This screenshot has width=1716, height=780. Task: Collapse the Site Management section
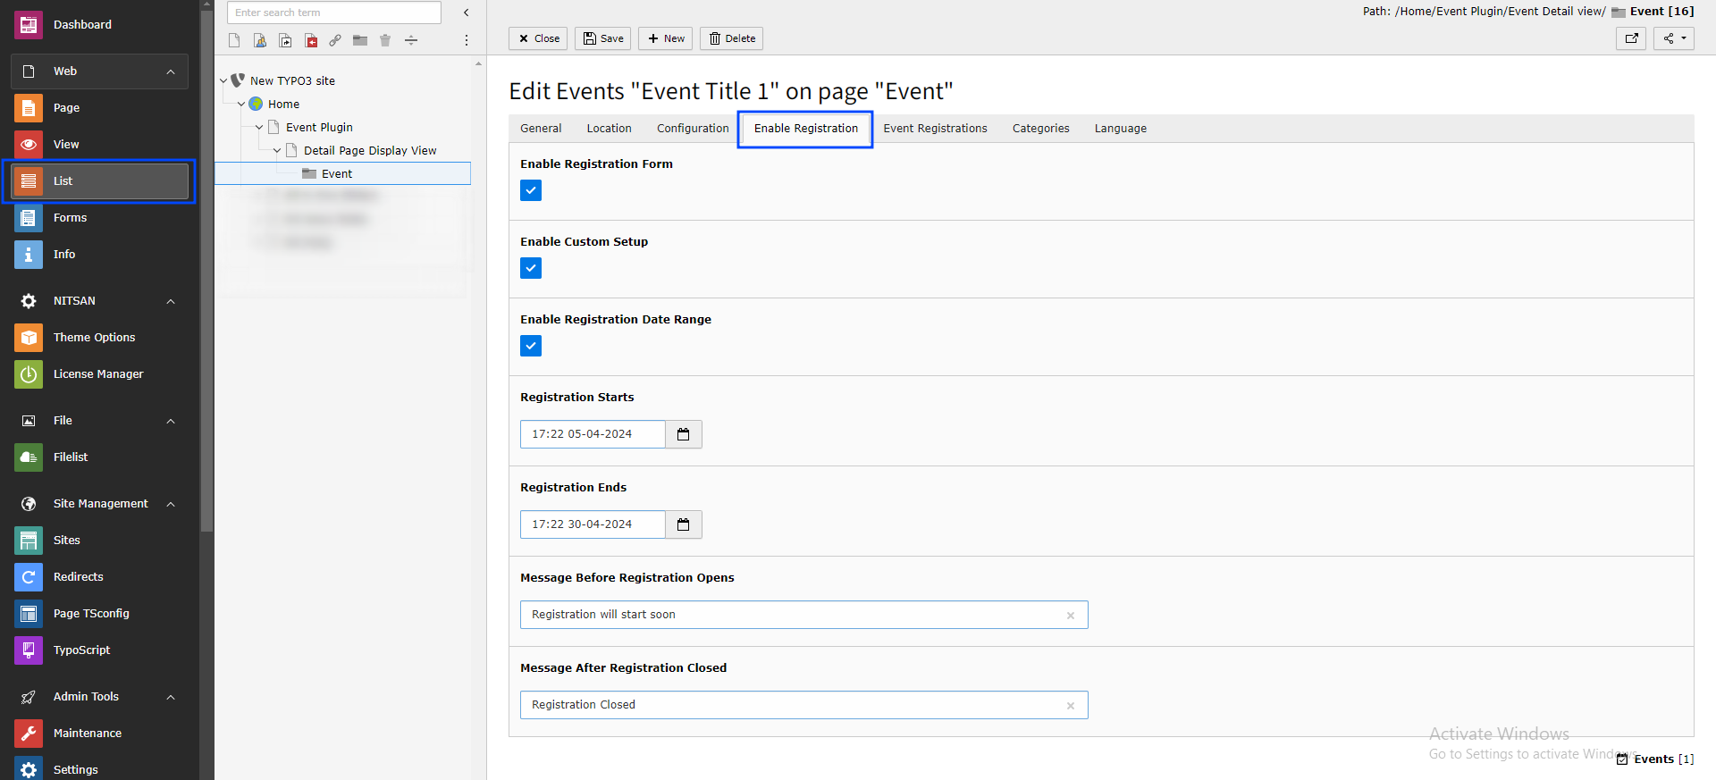click(x=171, y=504)
